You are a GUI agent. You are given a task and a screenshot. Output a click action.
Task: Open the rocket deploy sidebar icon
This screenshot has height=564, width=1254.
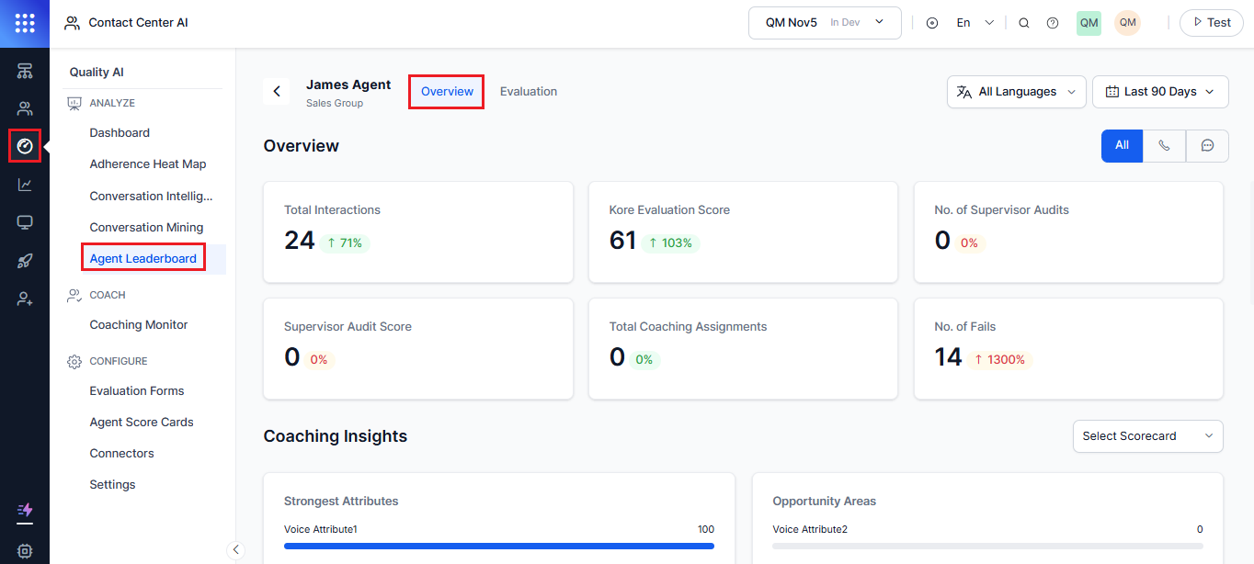click(25, 261)
